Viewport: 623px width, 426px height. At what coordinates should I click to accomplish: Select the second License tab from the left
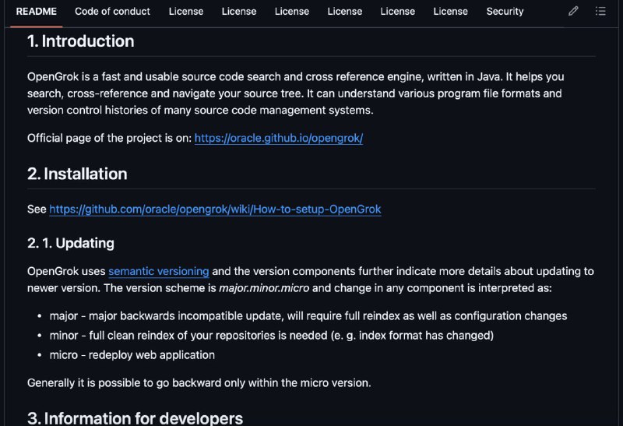(239, 12)
